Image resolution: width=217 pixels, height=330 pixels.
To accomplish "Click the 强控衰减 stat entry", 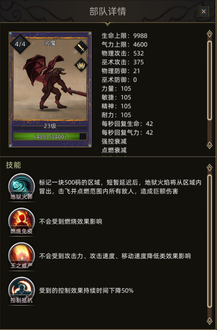I will 114,141.
